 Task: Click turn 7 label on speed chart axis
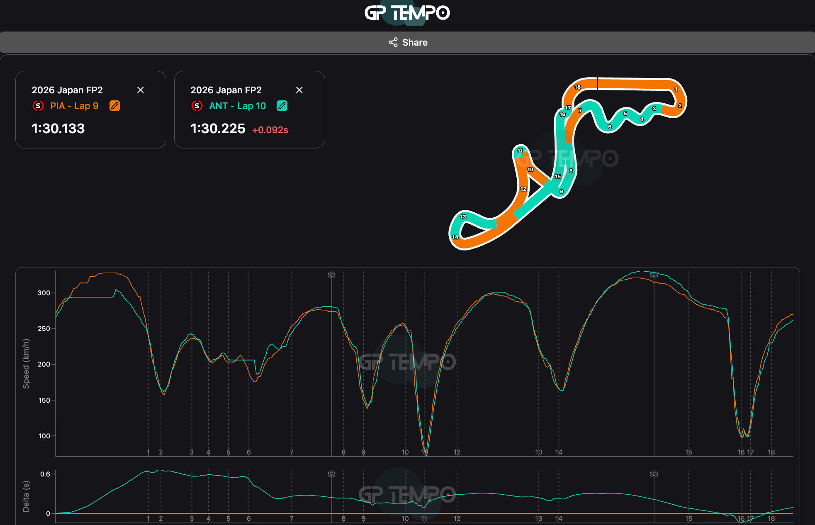click(292, 452)
